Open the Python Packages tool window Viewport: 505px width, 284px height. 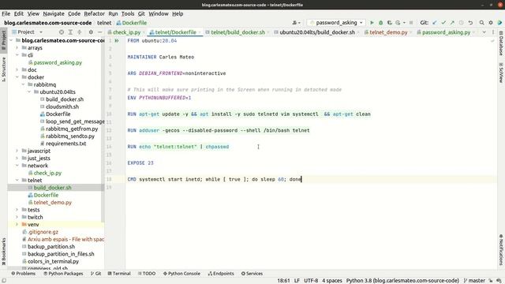click(x=63, y=274)
